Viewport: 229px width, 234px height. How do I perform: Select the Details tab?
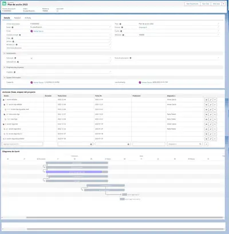pos(7,18)
